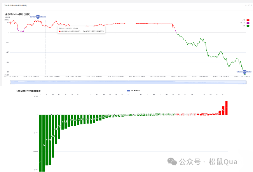Image resolution: width=253 pixels, height=172 pixels.
Task: Click the panel header close icon
Action: click(251, 5)
